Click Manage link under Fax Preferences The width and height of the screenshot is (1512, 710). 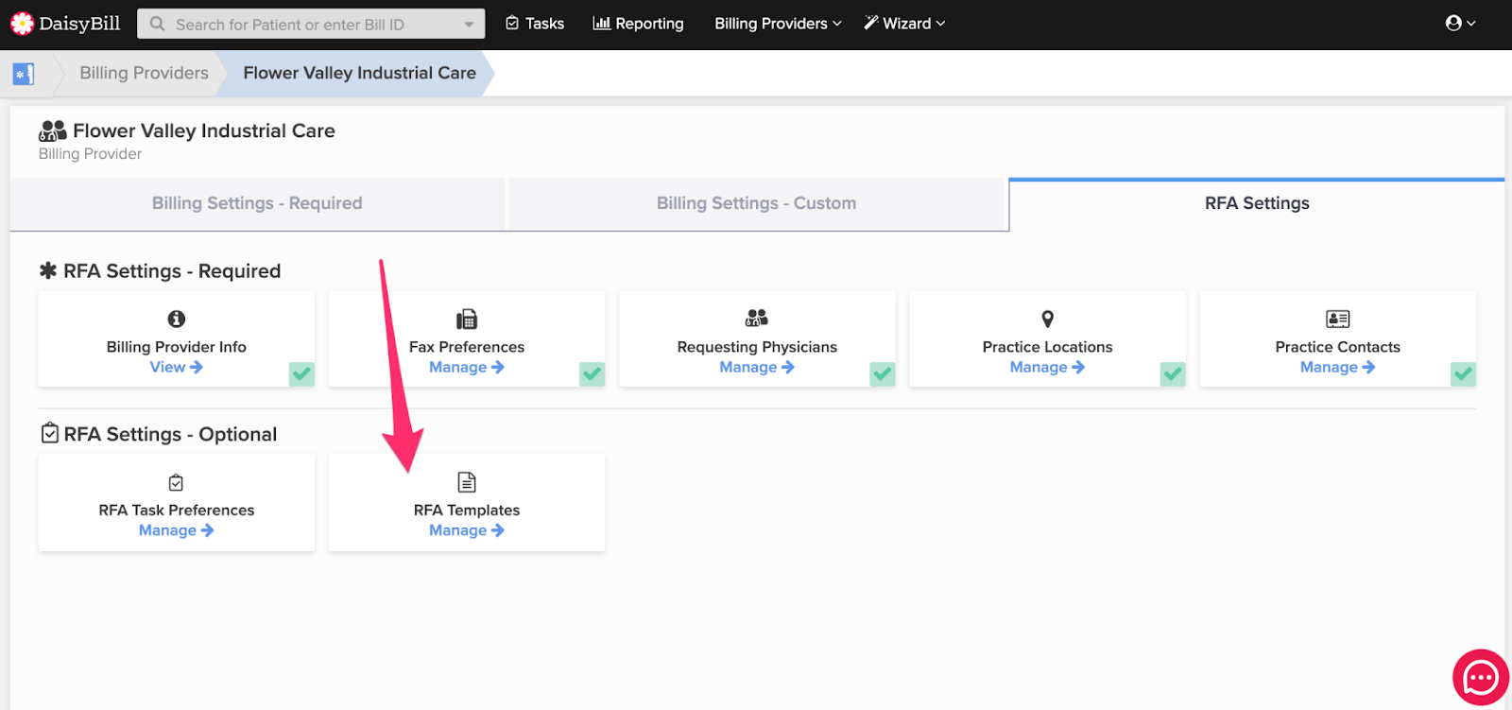(x=467, y=367)
